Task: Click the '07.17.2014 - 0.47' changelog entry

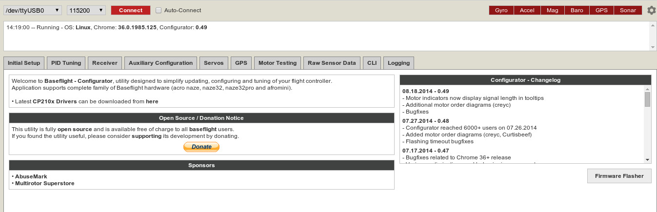Action: coord(426,151)
